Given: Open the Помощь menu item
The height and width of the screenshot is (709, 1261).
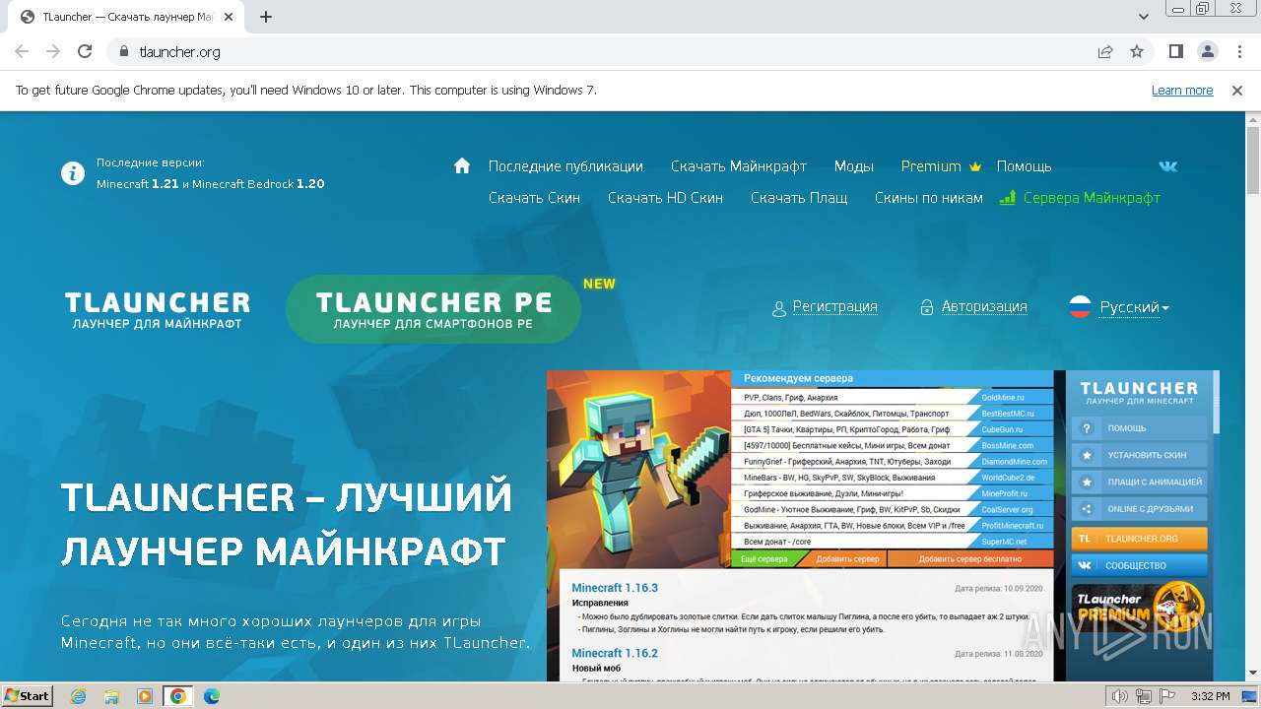Looking at the screenshot, I should click(x=1025, y=166).
